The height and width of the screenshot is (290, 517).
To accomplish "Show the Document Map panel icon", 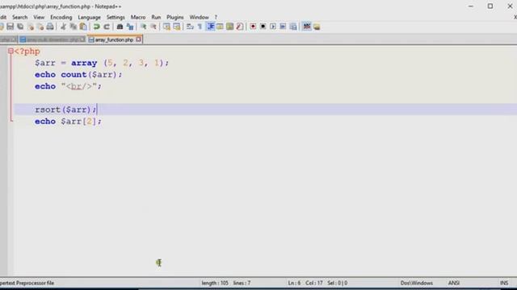I will point(229,27).
